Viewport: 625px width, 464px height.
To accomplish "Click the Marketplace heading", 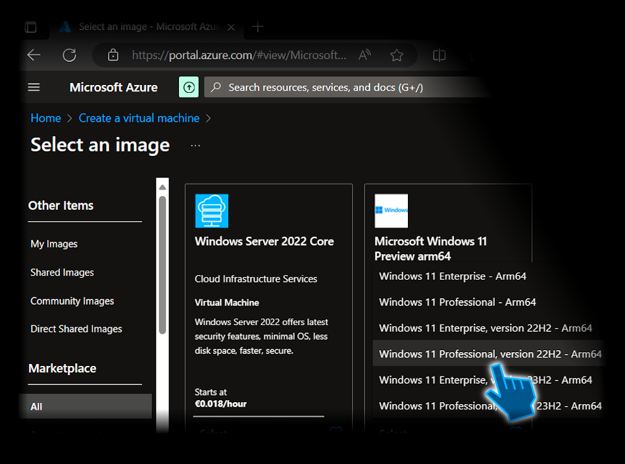I will click(x=63, y=369).
